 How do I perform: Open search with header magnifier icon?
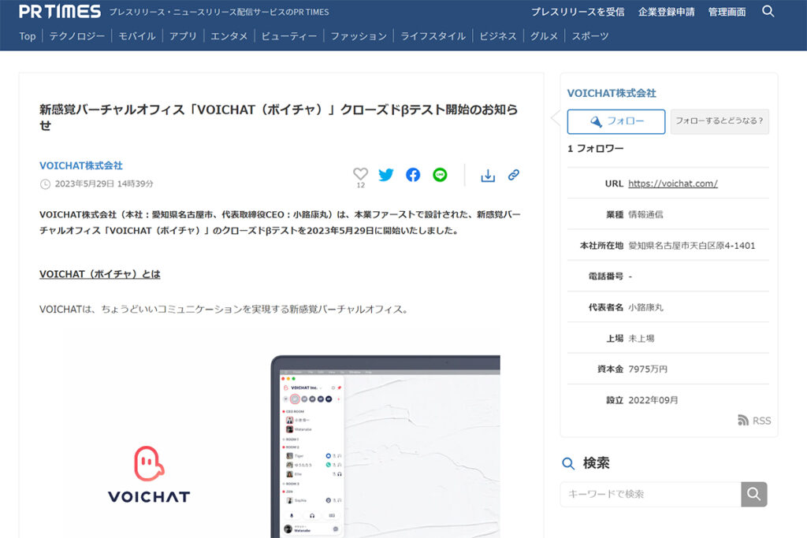point(768,11)
